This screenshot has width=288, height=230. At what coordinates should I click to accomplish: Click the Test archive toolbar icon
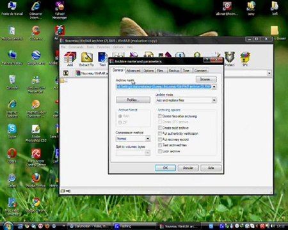point(102,59)
